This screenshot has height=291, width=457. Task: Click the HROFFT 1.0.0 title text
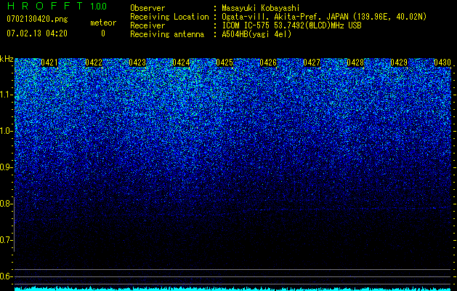[57, 6]
